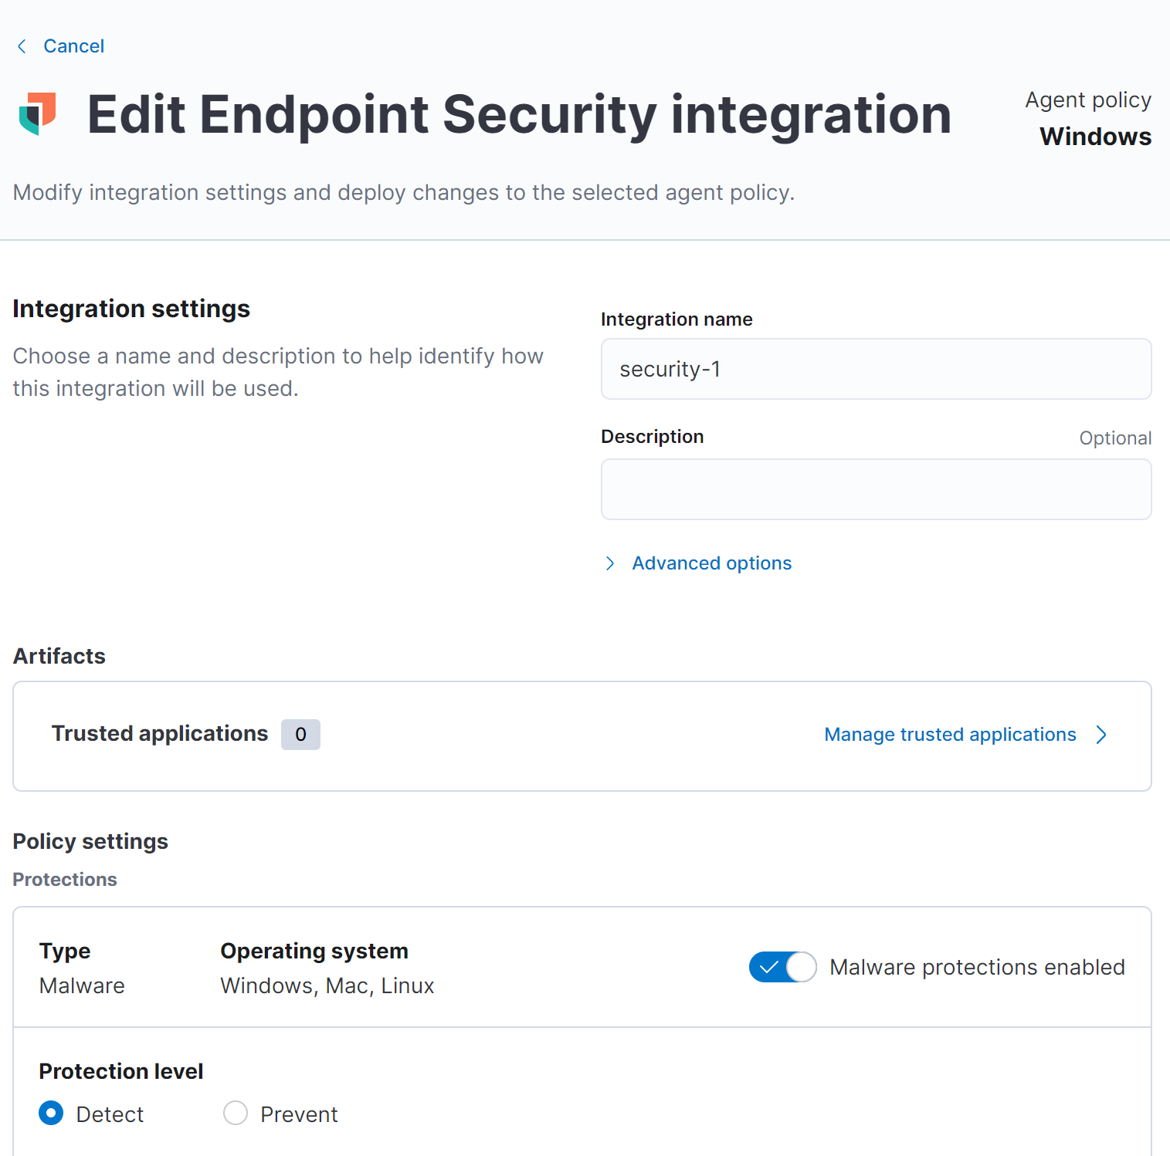Click the Edit Endpoint Security integration title
The image size is (1170, 1156).
pyautogui.click(x=519, y=115)
